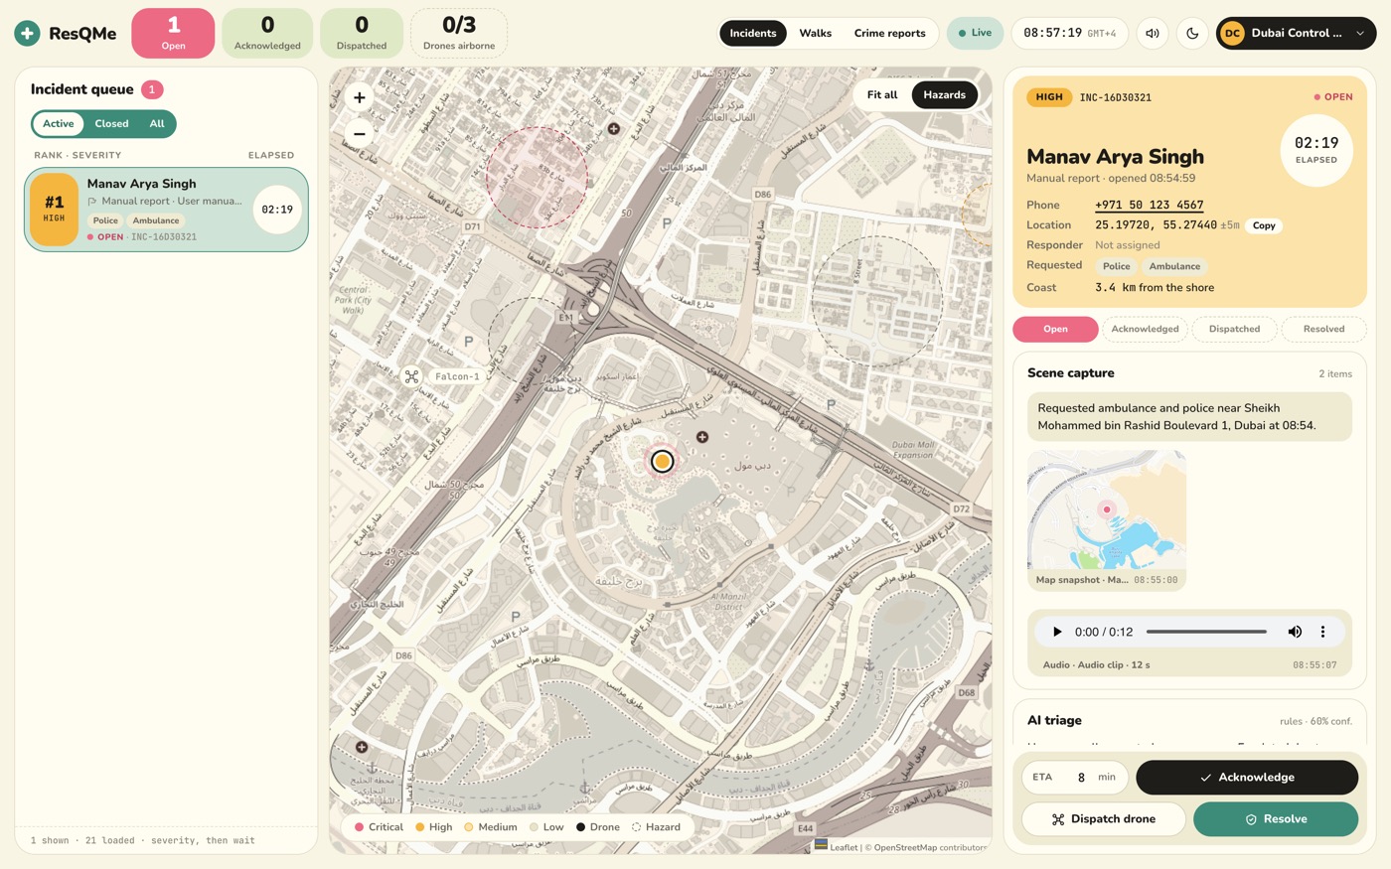The width and height of the screenshot is (1391, 869).
Task: Expand the Dubai Control account dropdown
Action: 1296,33
